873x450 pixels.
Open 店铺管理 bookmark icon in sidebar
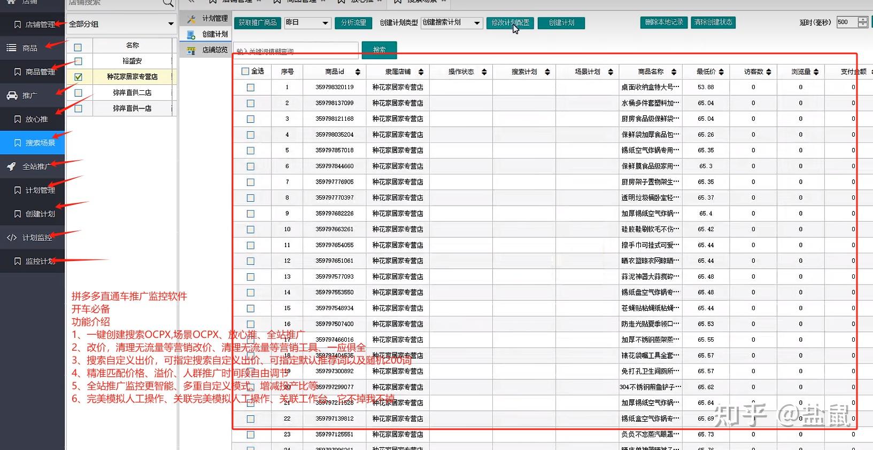18,25
